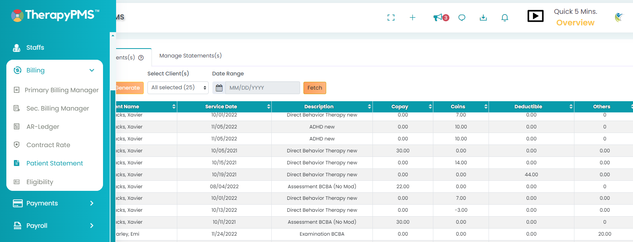
Task: Click the download icon in header
Action: click(483, 18)
